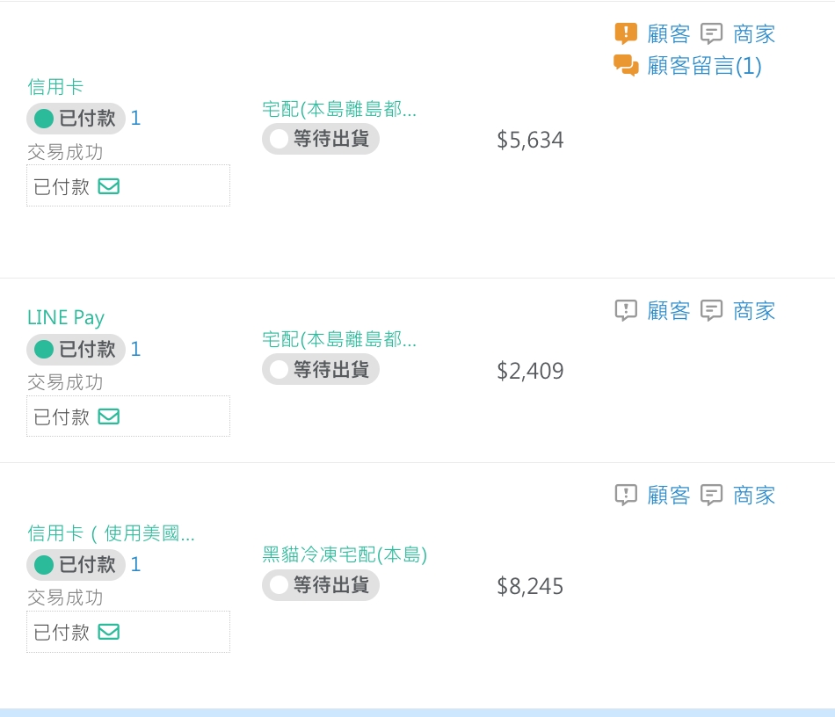Screen dimensions: 835x717
Task: Click the 黑貓冷凍宅配(本島) shipping link
Action: 345,554
